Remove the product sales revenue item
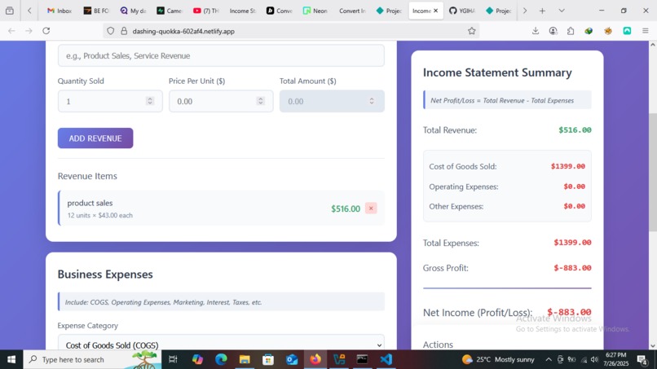The height and width of the screenshot is (369, 657). point(371,209)
